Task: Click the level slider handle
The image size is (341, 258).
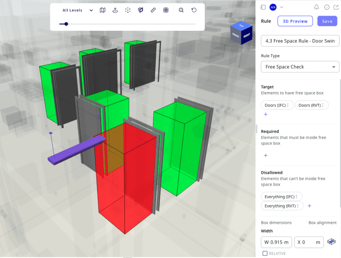Action: 66,23
